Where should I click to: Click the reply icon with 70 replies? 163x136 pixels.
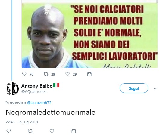coord(24,74)
